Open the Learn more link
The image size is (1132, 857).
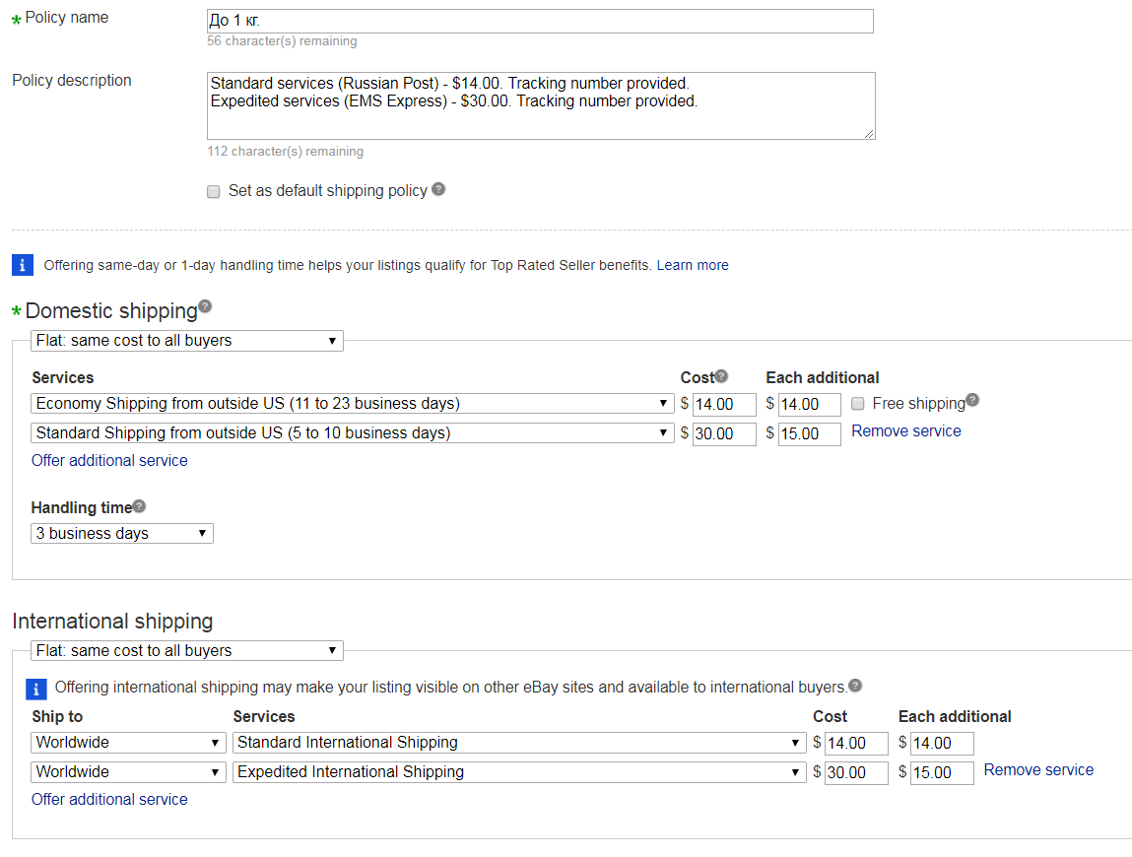[693, 265]
